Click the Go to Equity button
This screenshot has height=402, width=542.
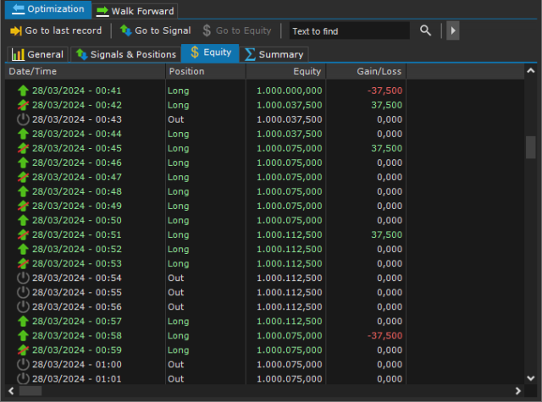(237, 30)
